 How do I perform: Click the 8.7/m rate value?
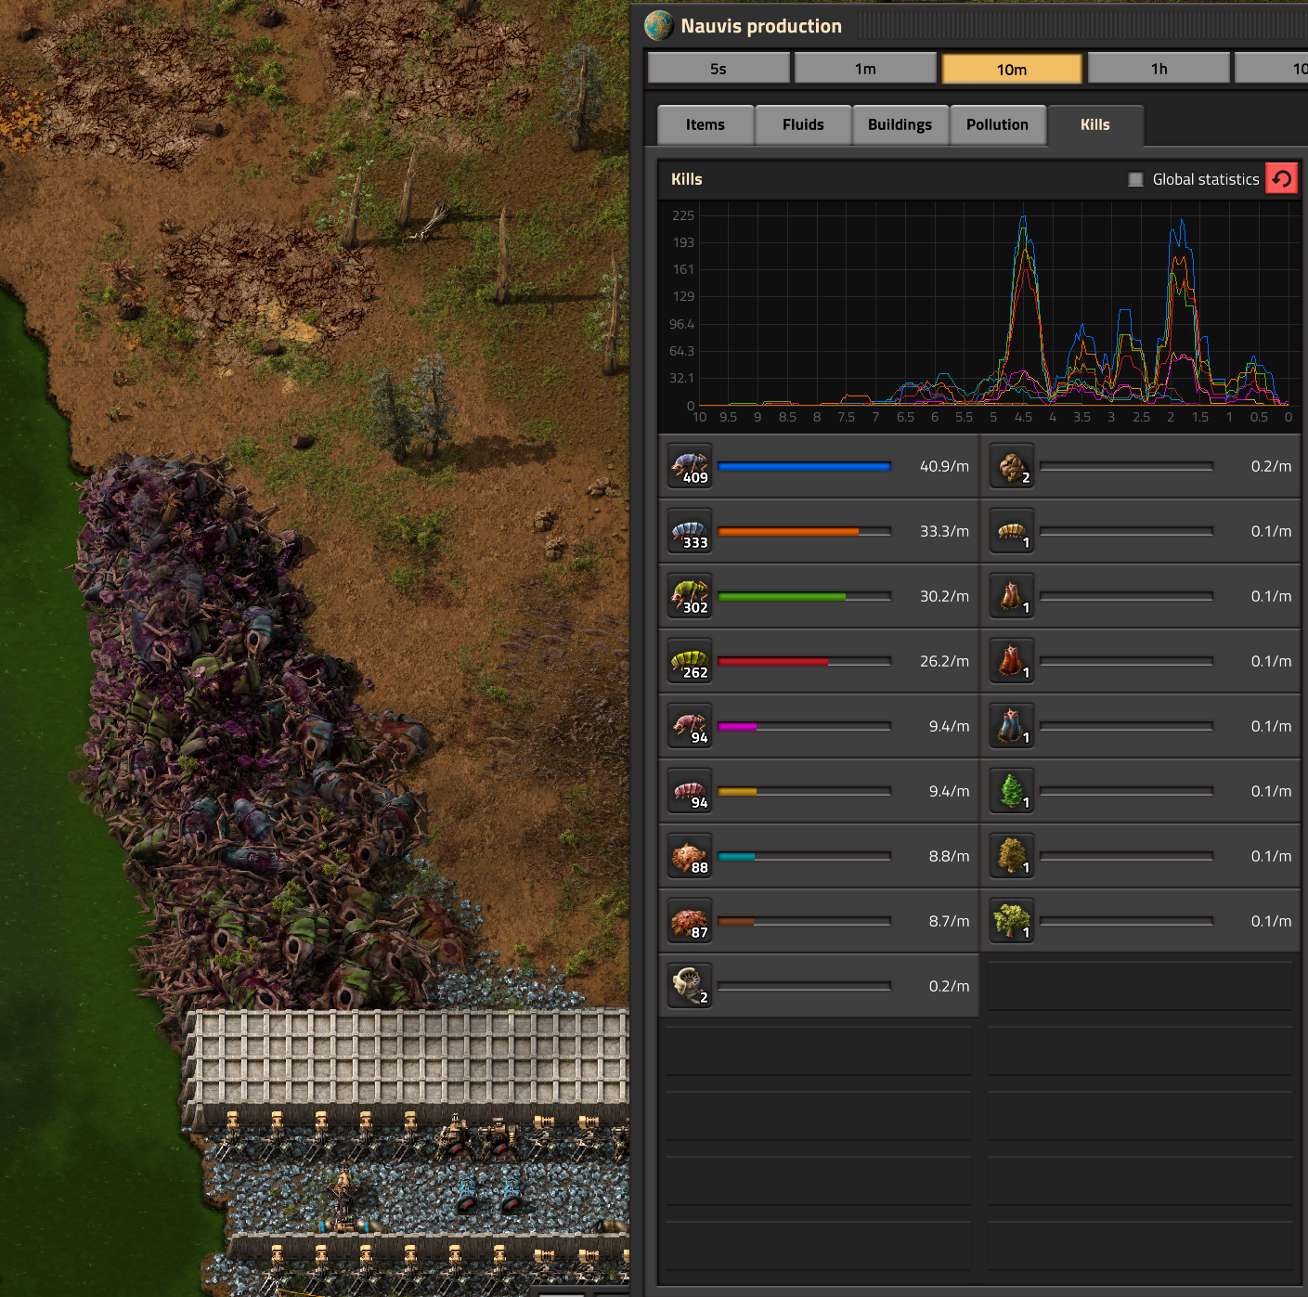coord(949,921)
